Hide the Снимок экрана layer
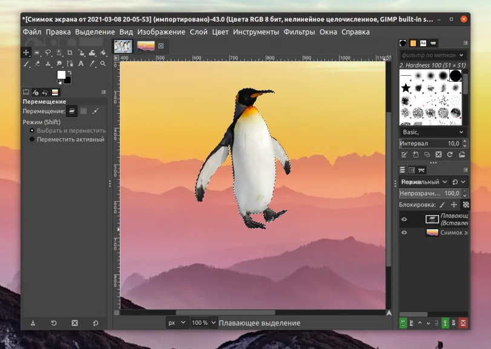491x349 pixels. (403, 232)
